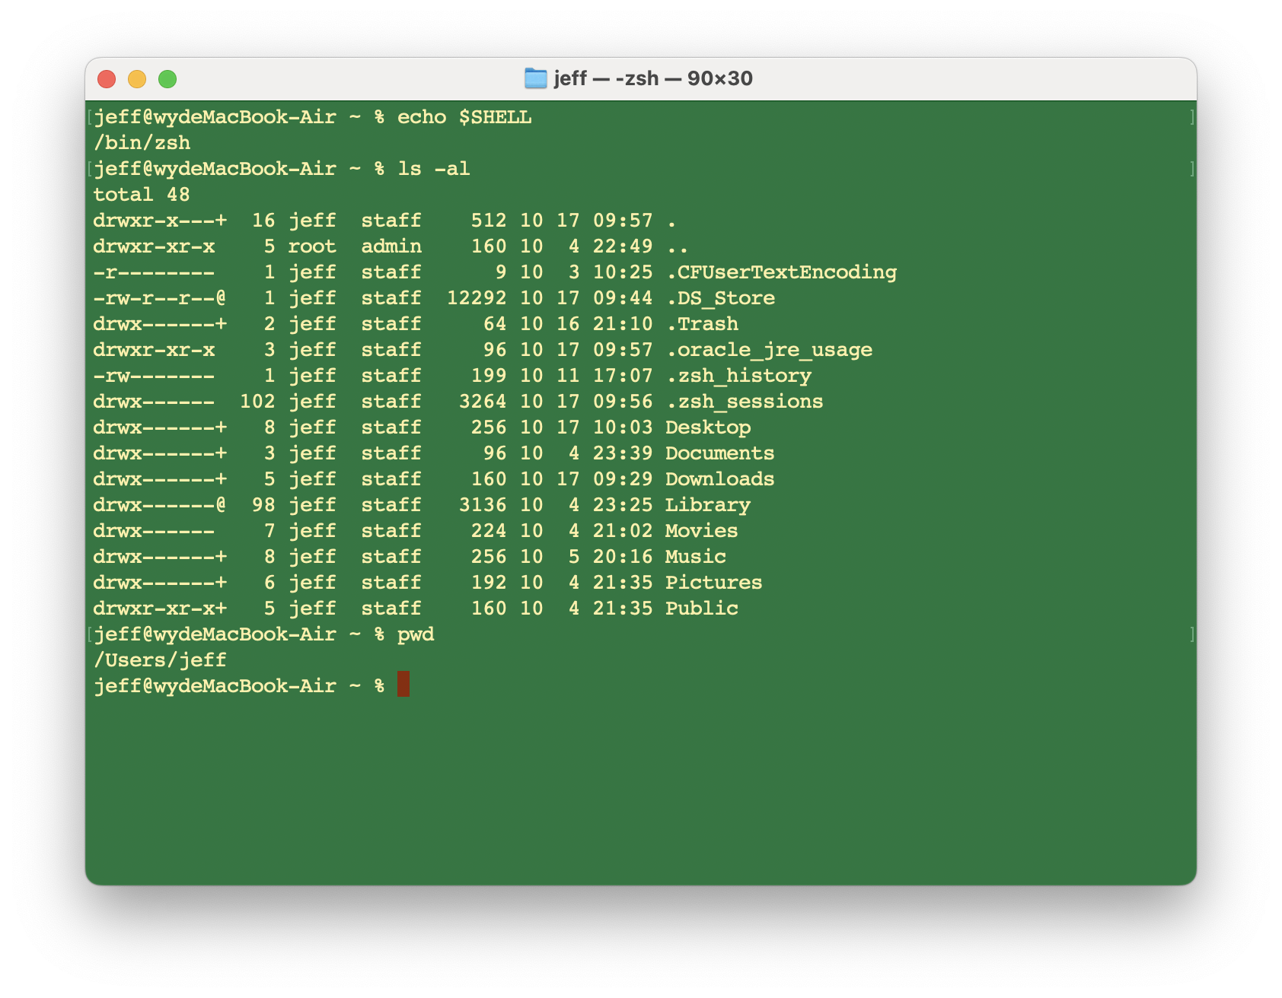Screen dimensions: 1282x998
Task: Click the 'Public' directory name
Action: click(x=702, y=609)
